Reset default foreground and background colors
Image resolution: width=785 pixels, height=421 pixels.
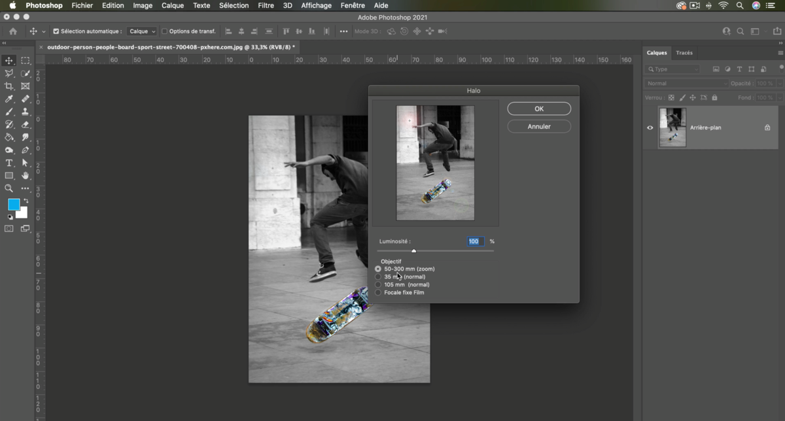click(x=10, y=216)
